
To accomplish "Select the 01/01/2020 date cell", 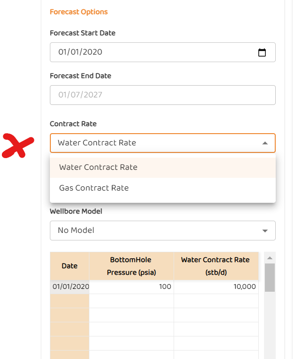I will pos(70,287).
